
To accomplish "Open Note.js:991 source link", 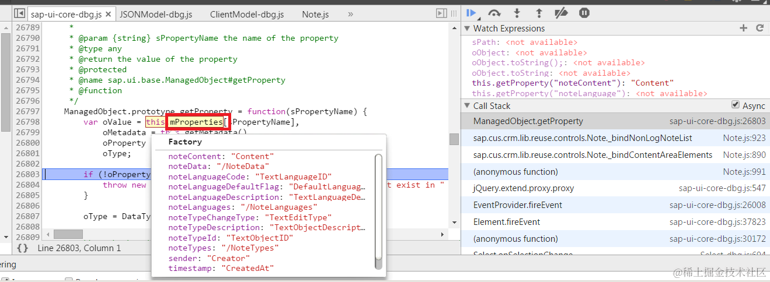I will (744, 172).
